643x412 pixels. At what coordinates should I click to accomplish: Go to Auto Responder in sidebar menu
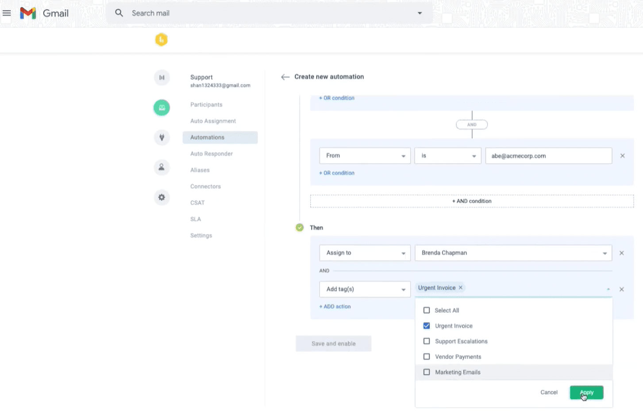coord(211,154)
